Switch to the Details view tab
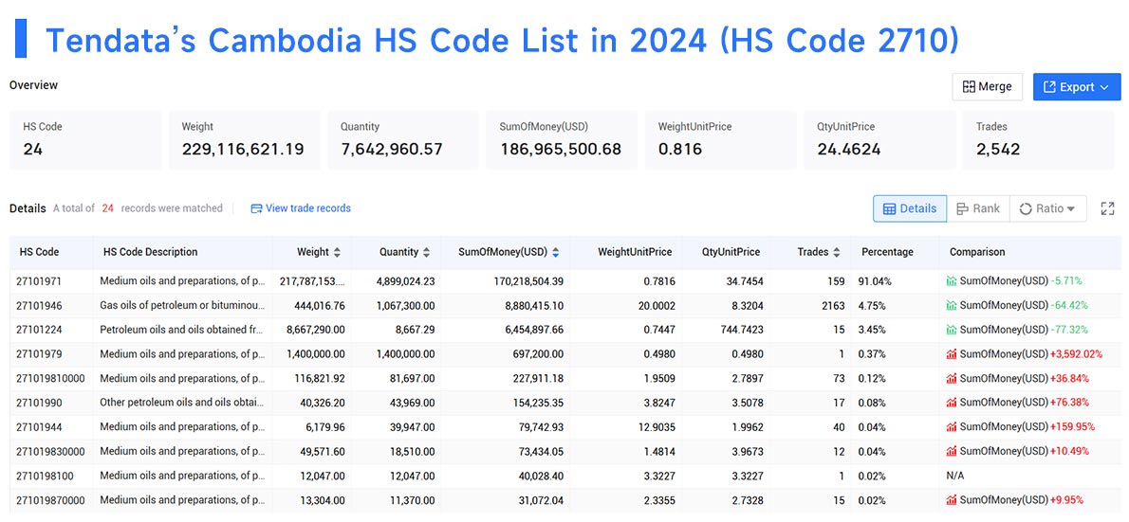 tap(910, 208)
